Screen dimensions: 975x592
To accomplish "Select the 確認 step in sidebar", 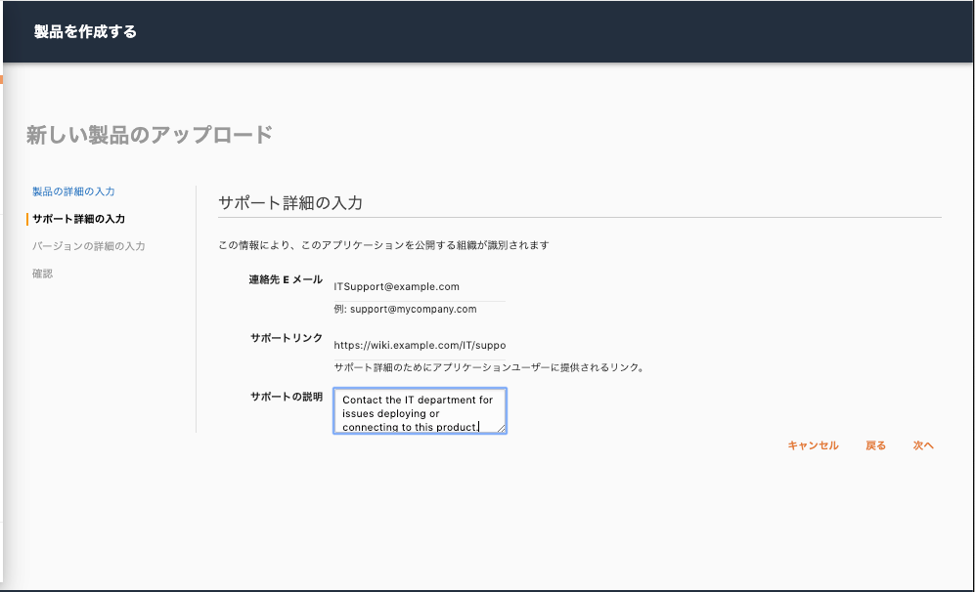I will click(42, 274).
